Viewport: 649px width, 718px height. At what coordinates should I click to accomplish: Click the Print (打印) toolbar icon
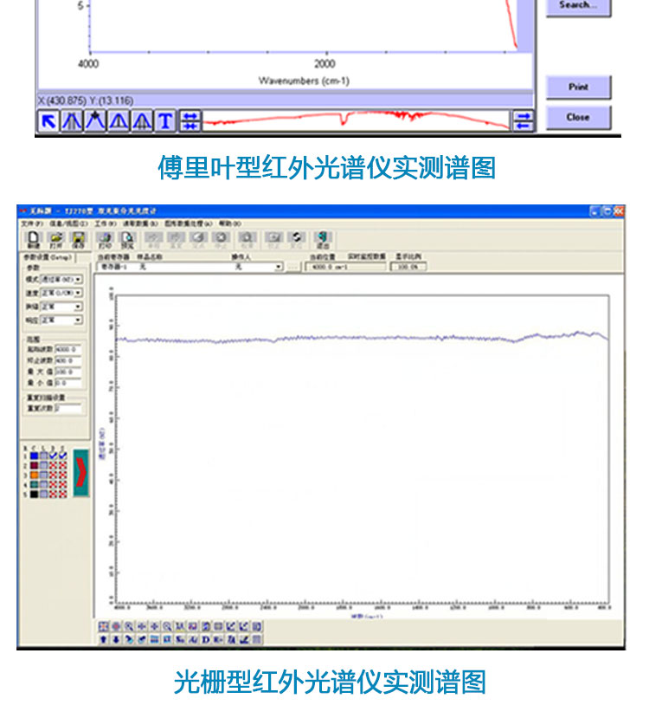[x=106, y=239]
